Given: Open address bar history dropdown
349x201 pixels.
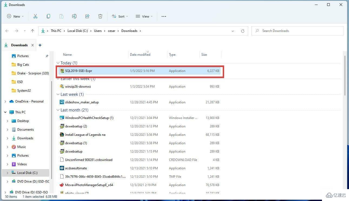Looking at the screenshot, I should [233, 31].
